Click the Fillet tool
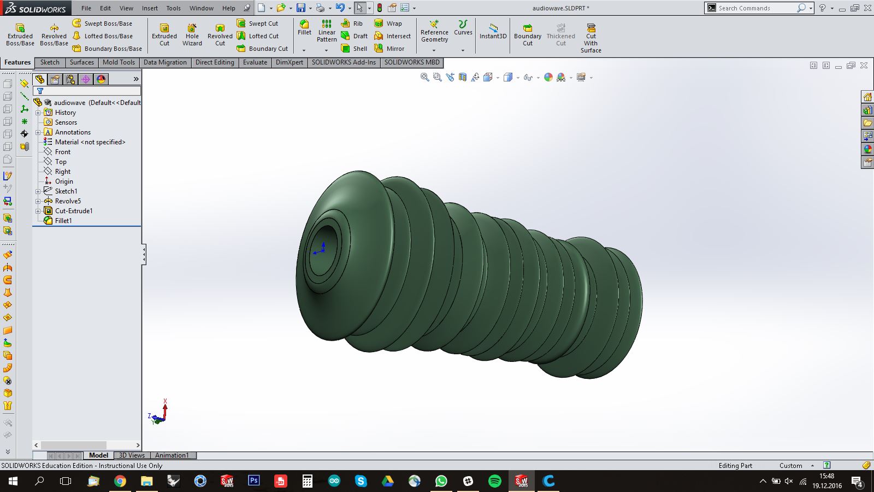 click(304, 28)
